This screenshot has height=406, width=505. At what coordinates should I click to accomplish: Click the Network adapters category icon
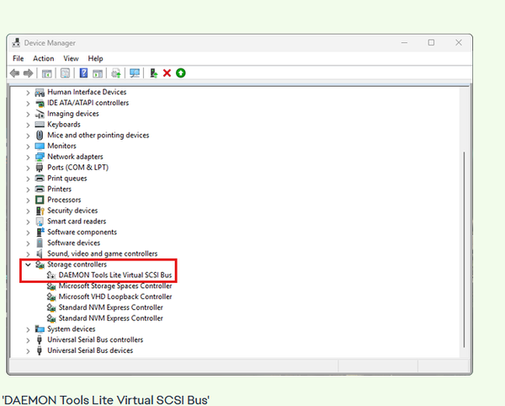click(x=40, y=157)
